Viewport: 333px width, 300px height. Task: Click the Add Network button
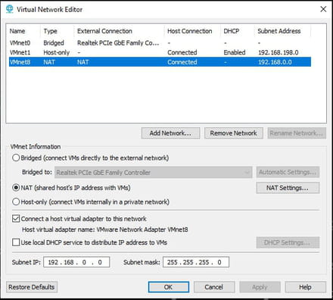coord(170,133)
